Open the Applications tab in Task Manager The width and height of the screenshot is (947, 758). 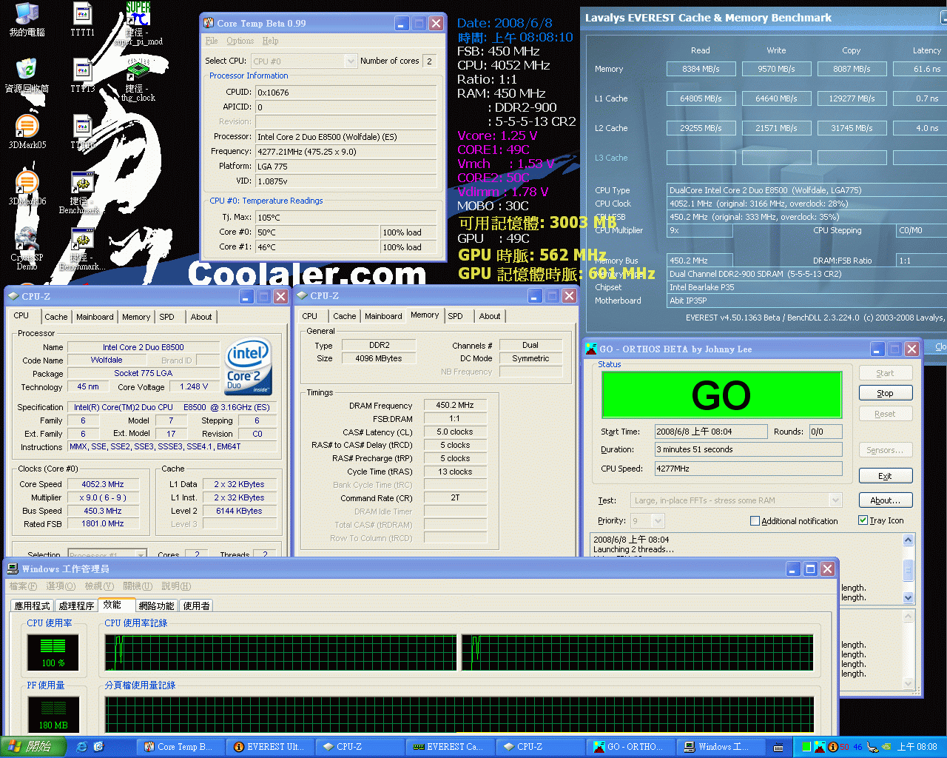pyautogui.click(x=32, y=606)
